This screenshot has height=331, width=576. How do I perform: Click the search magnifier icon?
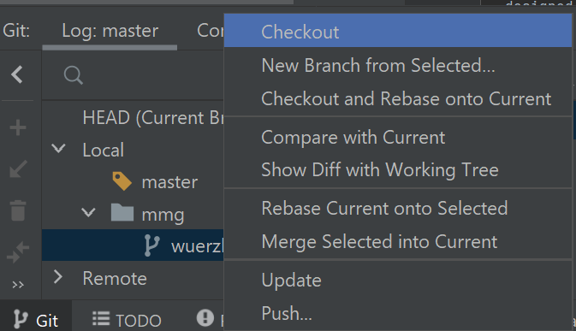click(73, 75)
